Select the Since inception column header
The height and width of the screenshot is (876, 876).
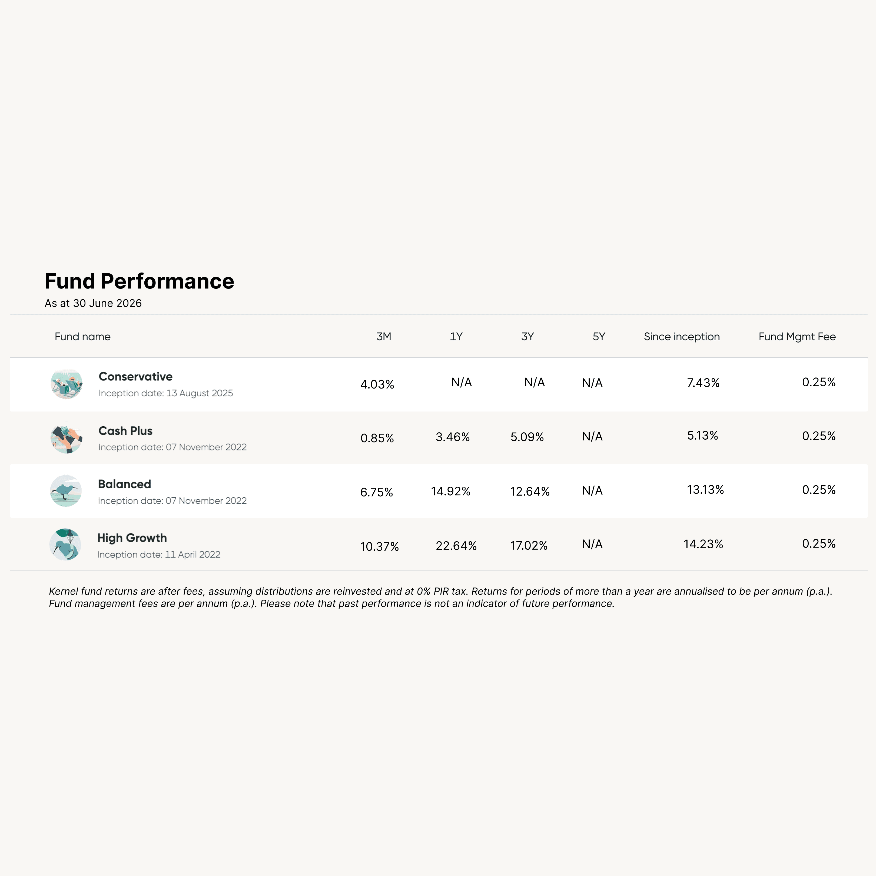682,336
